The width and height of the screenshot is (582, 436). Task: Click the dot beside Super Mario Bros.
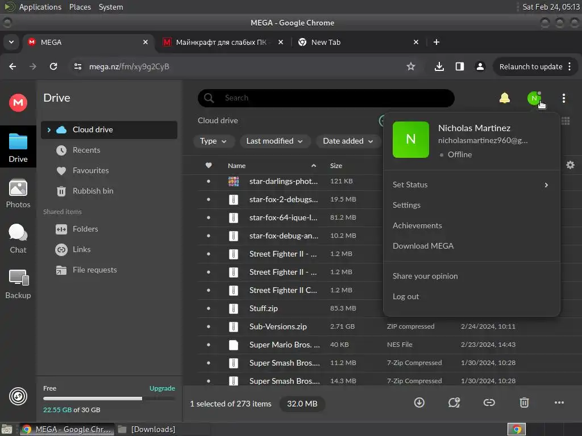208,345
